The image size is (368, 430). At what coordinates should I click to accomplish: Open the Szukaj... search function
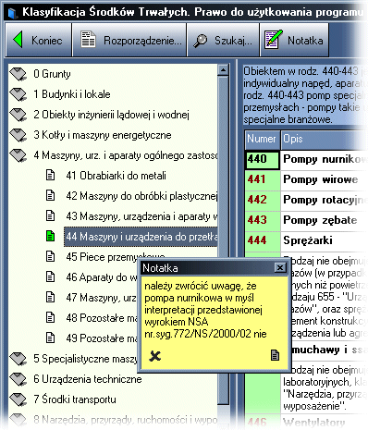point(223,41)
